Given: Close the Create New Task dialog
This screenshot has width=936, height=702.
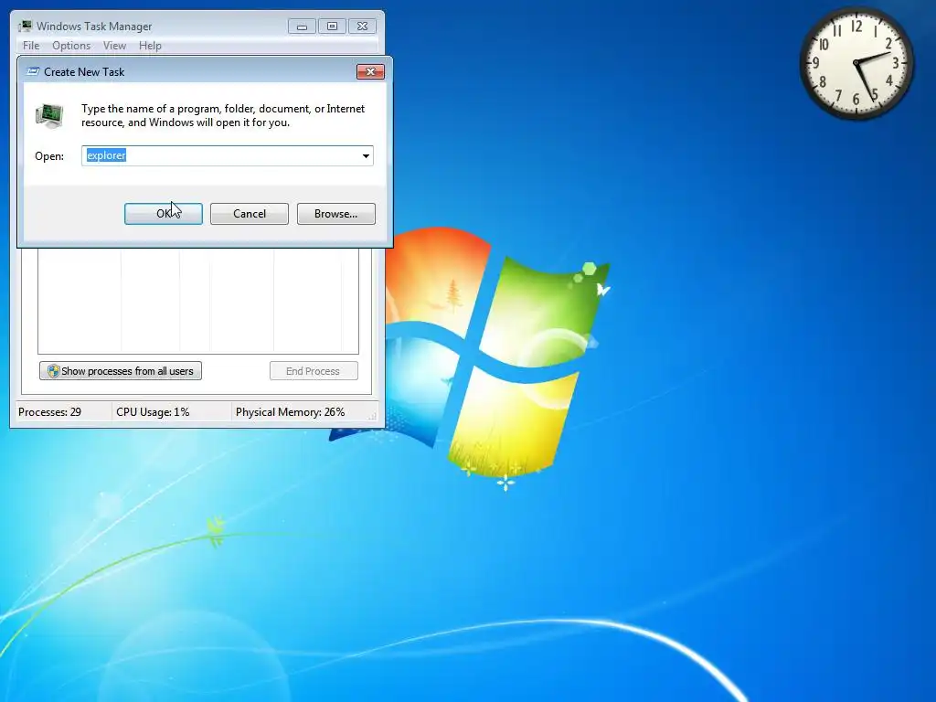Looking at the screenshot, I should [370, 71].
